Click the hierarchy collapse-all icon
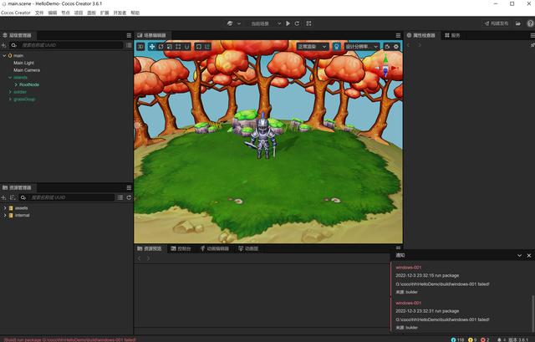Viewport: 535px width, 342px height. click(x=129, y=45)
